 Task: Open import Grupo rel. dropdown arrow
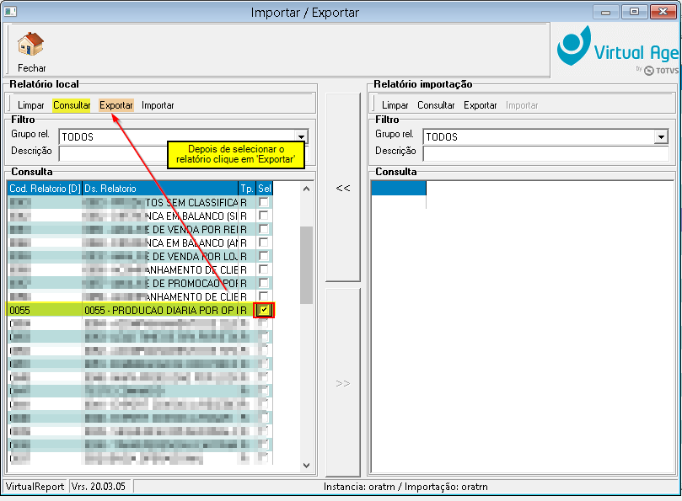(x=661, y=137)
